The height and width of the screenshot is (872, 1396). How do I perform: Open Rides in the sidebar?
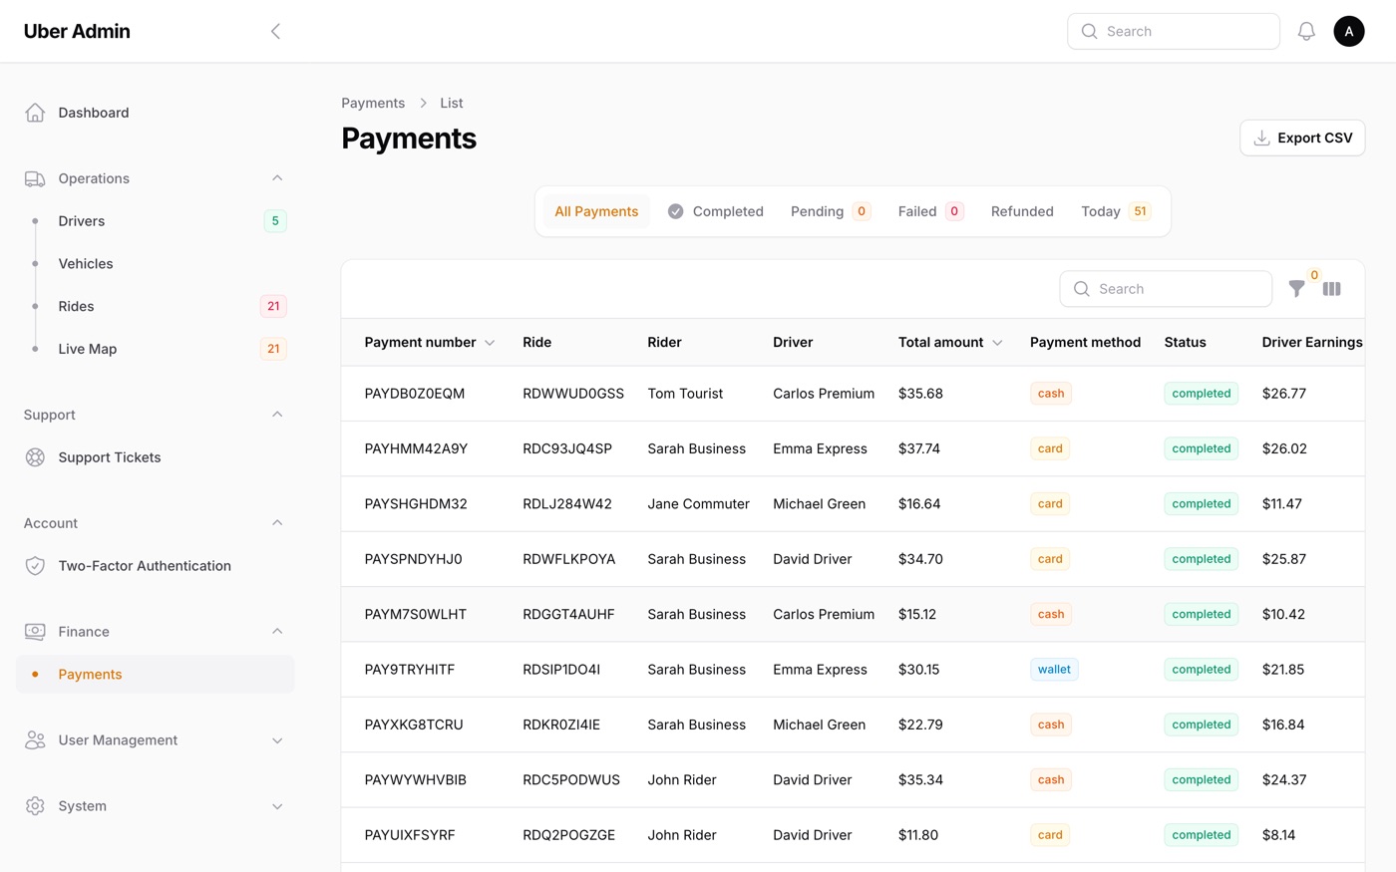[156, 306]
